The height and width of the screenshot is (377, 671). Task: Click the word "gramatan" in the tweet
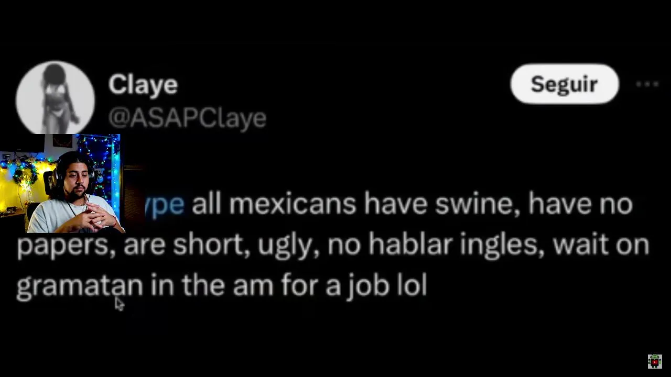[80, 286]
